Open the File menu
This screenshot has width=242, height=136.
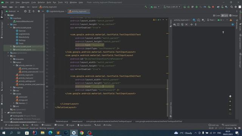[7, 2]
